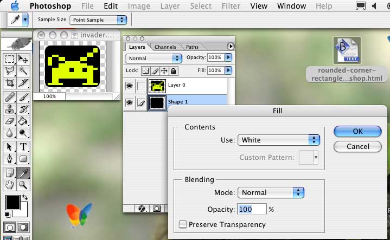The width and height of the screenshot is (390, 240).
Task: Choose the Polygonal Lasso tool
Action: tap(10, 71)
